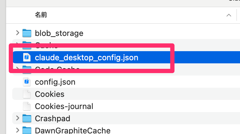Select the Crashpad folder name
This screenshot has width=240, height=134.
53,118
